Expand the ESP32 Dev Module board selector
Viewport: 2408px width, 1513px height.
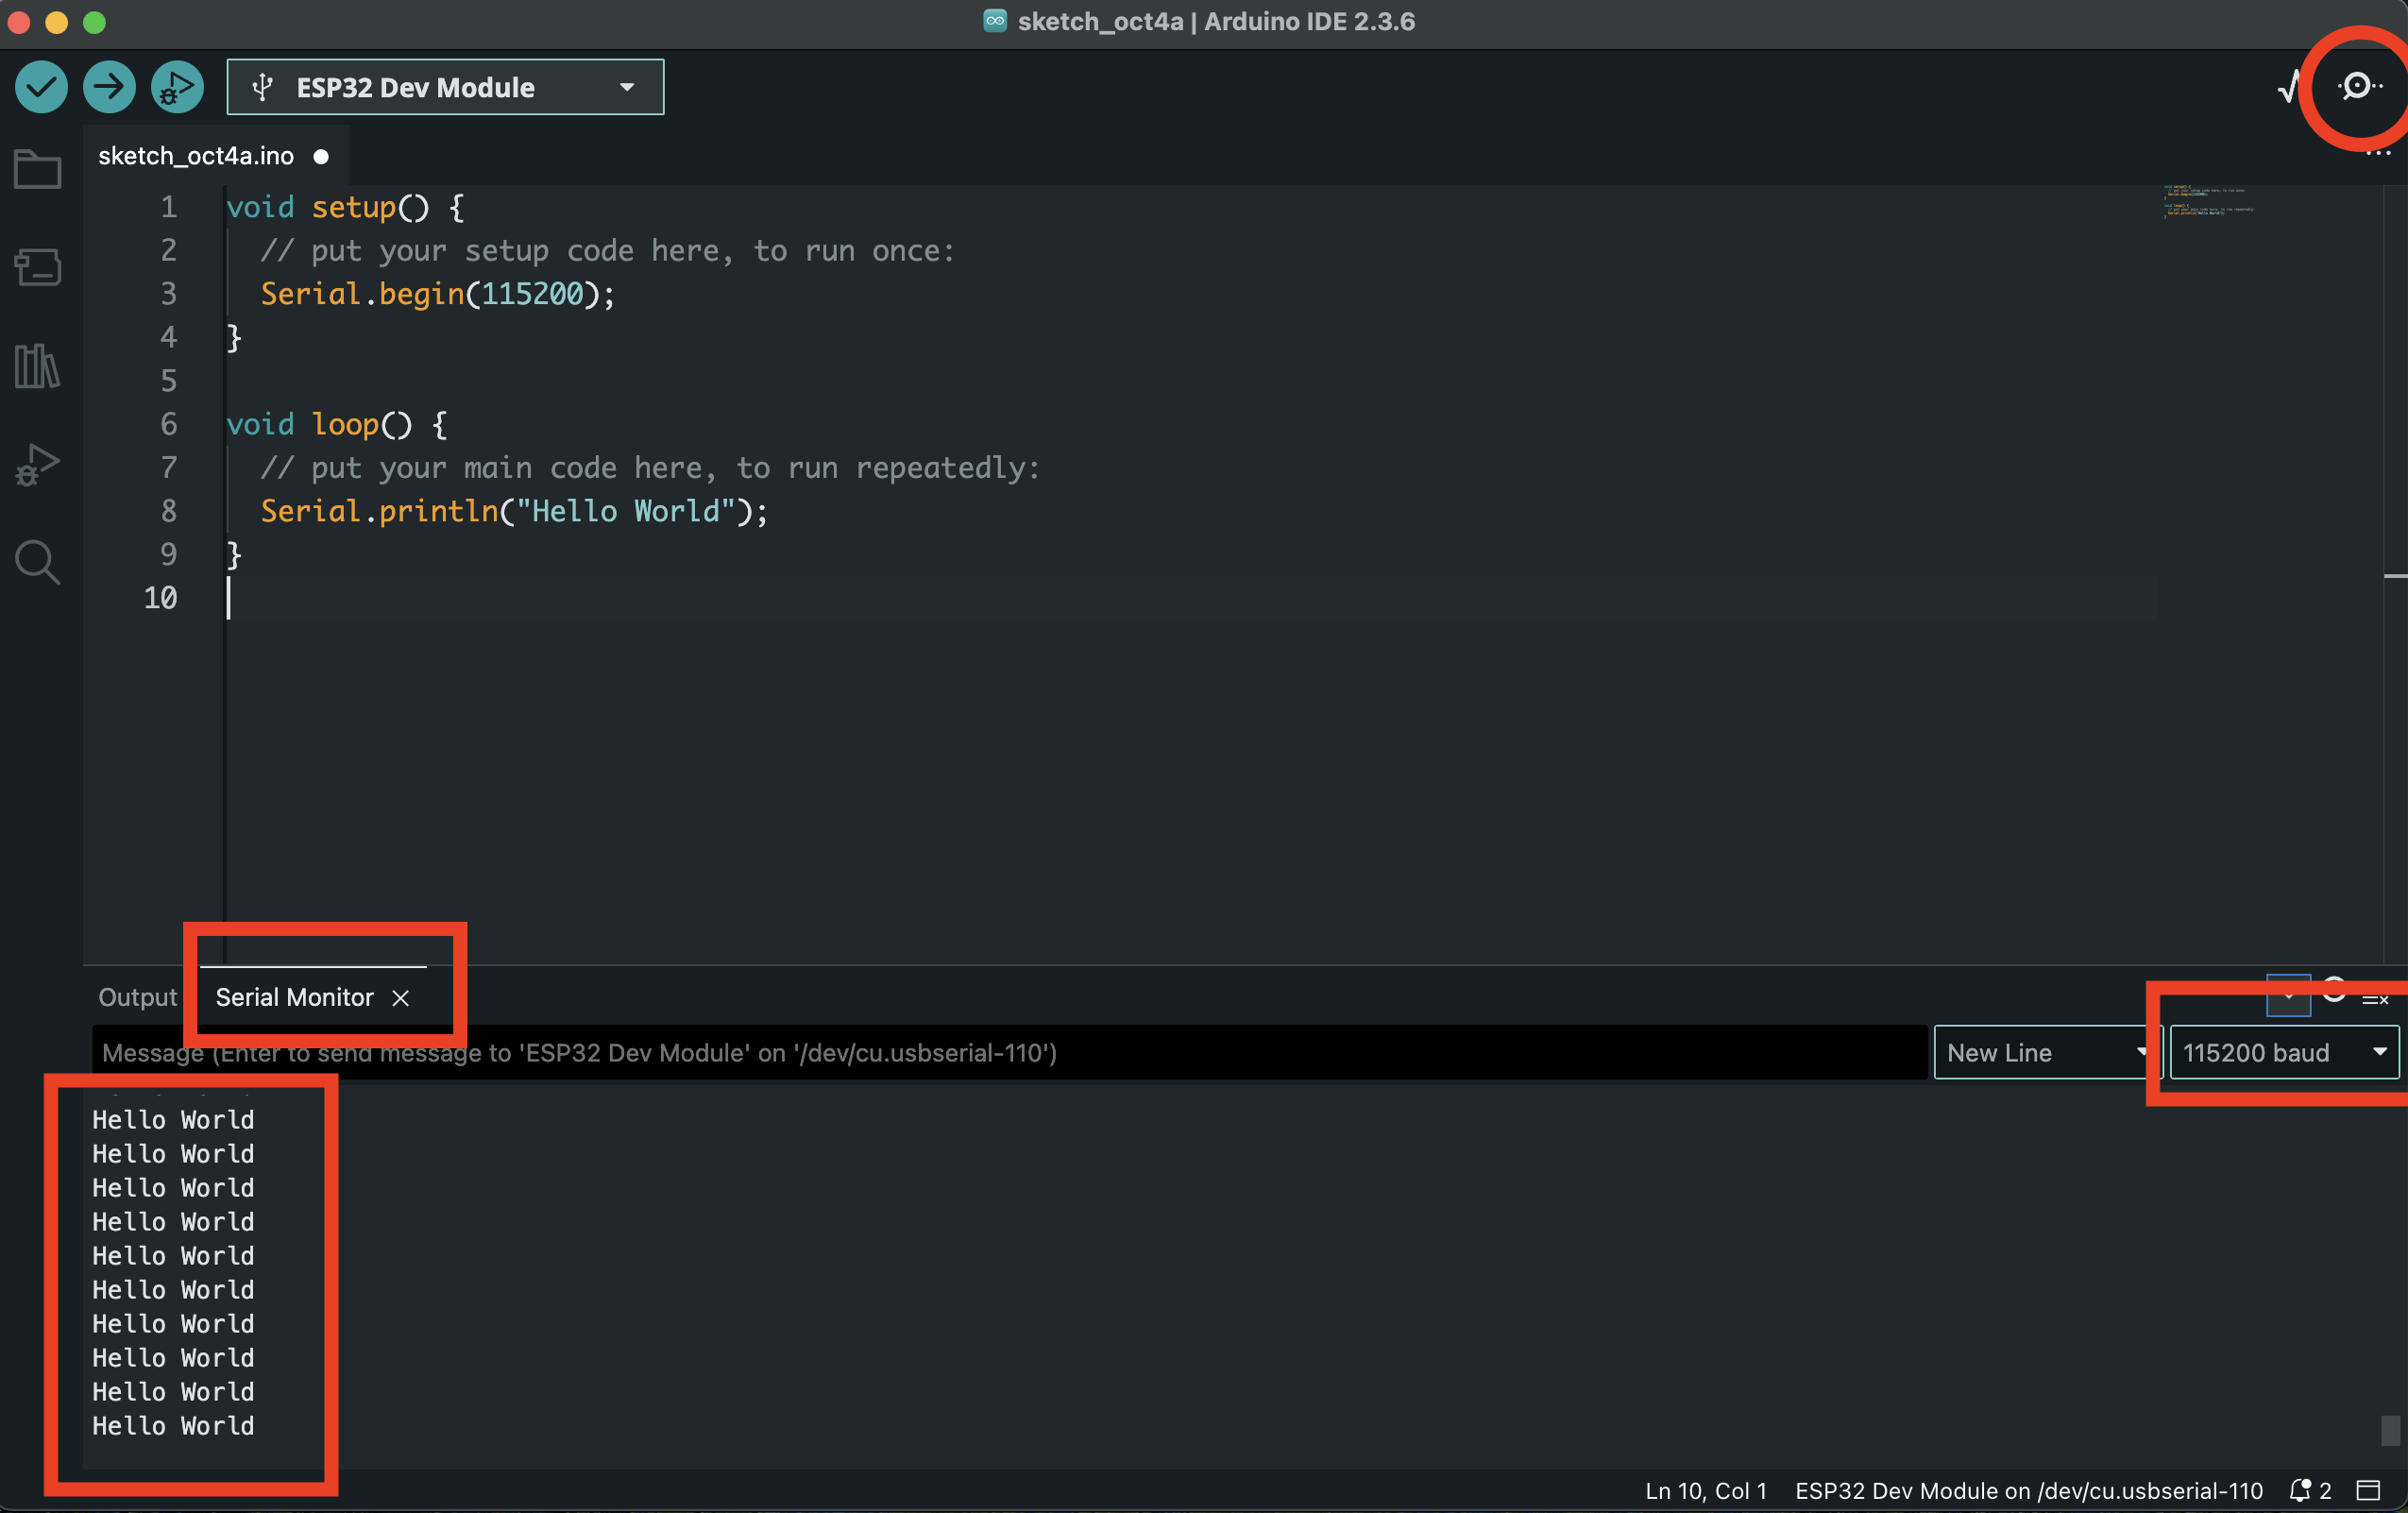coord(445,87)
